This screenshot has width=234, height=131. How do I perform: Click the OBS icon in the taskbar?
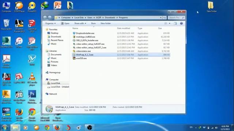pyautogui.click(x=90, y=128)
